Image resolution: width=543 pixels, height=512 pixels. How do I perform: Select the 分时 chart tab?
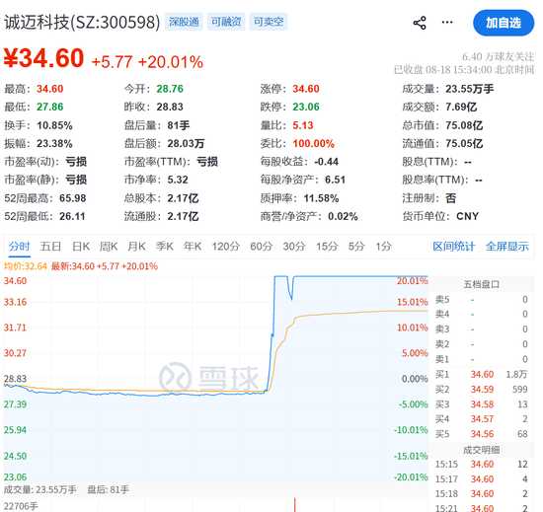click(20, 247)
